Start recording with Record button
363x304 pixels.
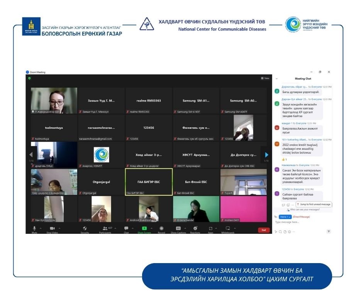pyautogui.click(x=161, y=229)
